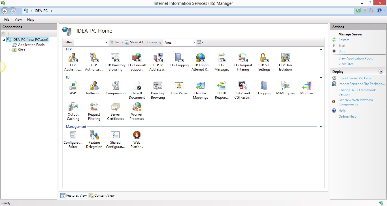Open FTP Firewall Support feature
Image resolution: width=387 pixels, height=206 pixels.
click(x=137, y=62)
